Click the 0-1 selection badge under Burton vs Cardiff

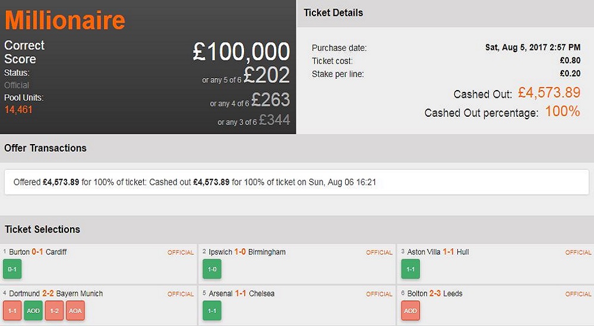[12, 269]
